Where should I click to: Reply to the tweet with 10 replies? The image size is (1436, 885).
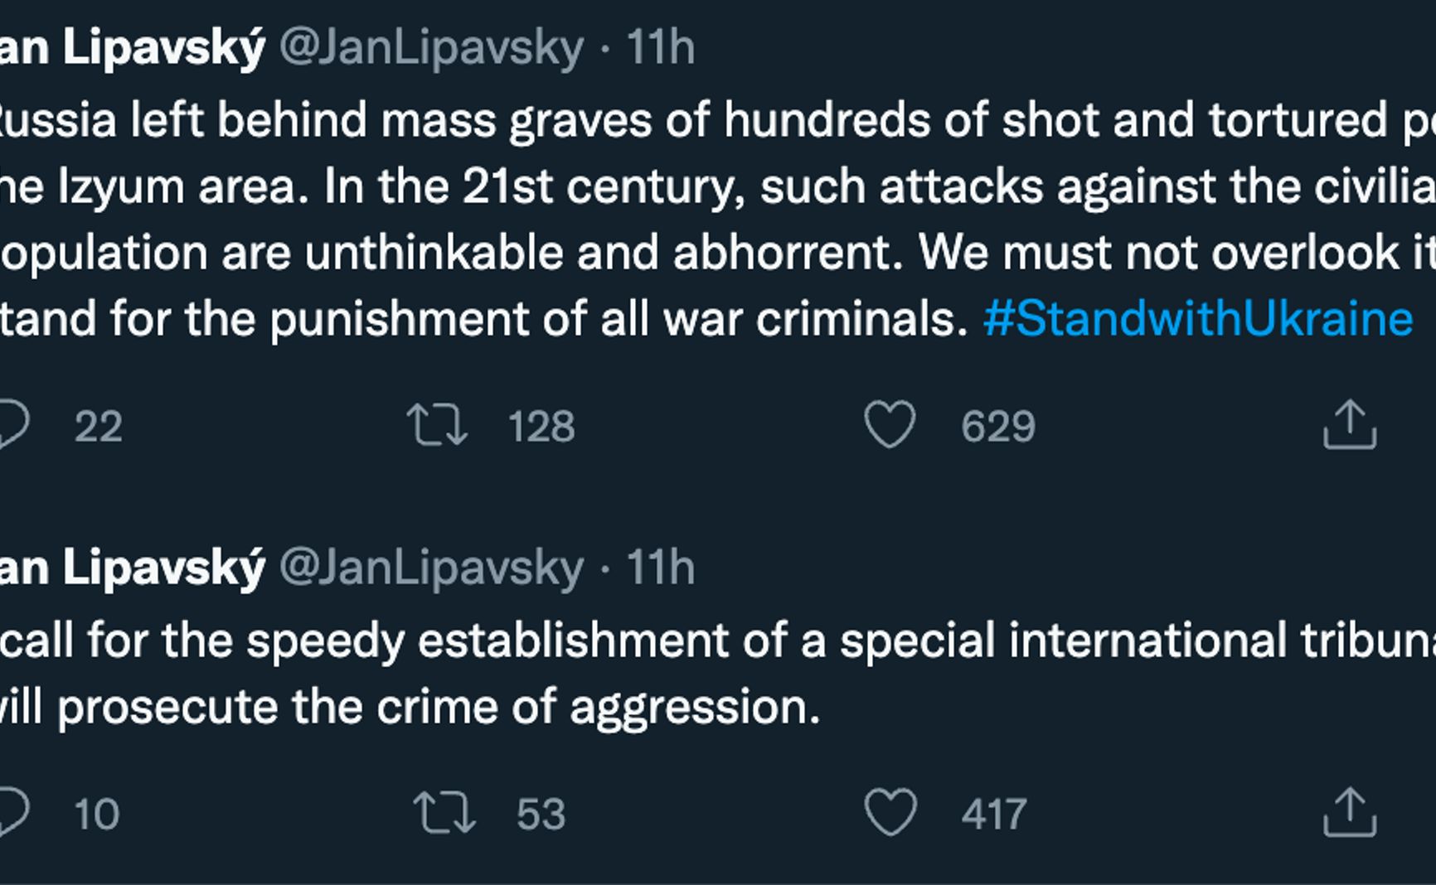pyautogui.click(x=12, y=813)
